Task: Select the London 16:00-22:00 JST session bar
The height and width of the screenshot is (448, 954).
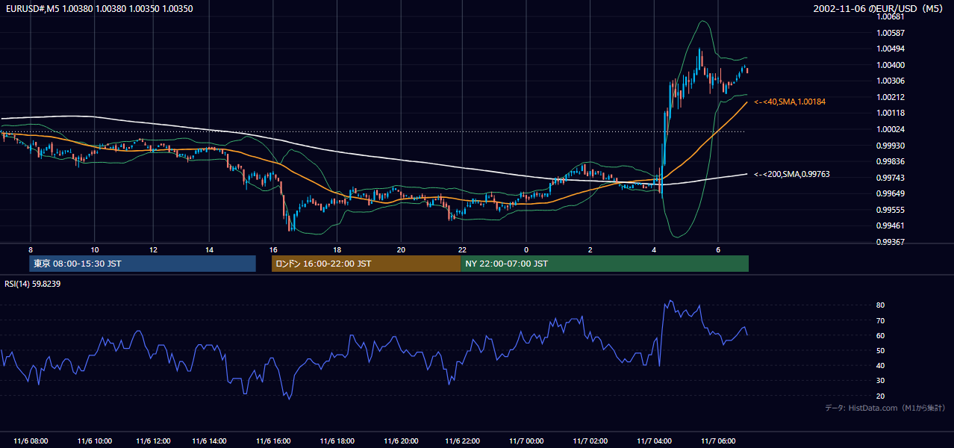Action: coord(366,264)
